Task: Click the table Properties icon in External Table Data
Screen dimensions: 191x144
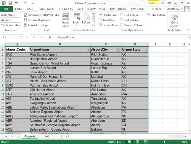Action: coord(94,15)
